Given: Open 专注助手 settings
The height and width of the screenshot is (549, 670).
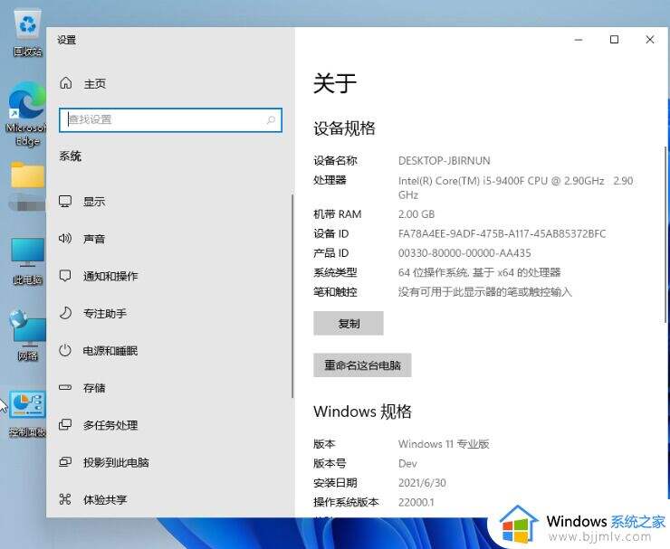Looking at the screenshot, I should click(105, 314).
